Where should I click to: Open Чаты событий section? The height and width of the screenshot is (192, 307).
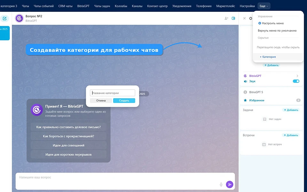(x=44, y=6)
